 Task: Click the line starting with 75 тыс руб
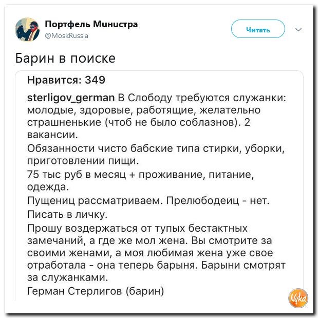pos(139,174)
